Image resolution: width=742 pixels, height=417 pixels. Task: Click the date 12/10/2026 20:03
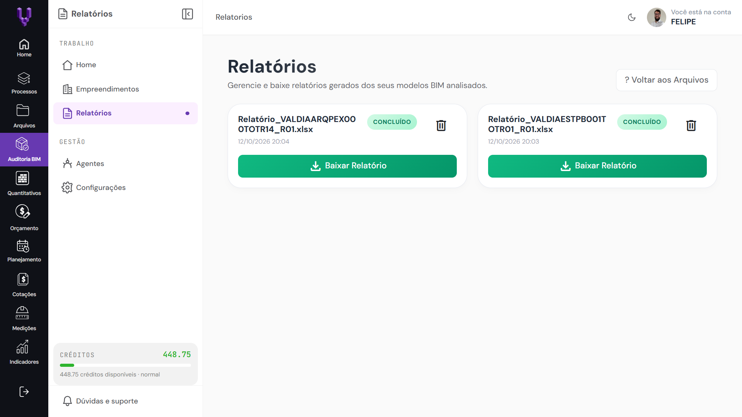pyautogui.click(x=514, y=142)
